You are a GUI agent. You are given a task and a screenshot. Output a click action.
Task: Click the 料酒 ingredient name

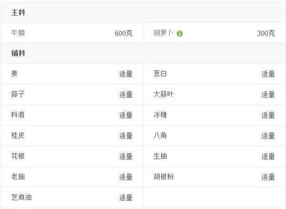tap(18, 115)
